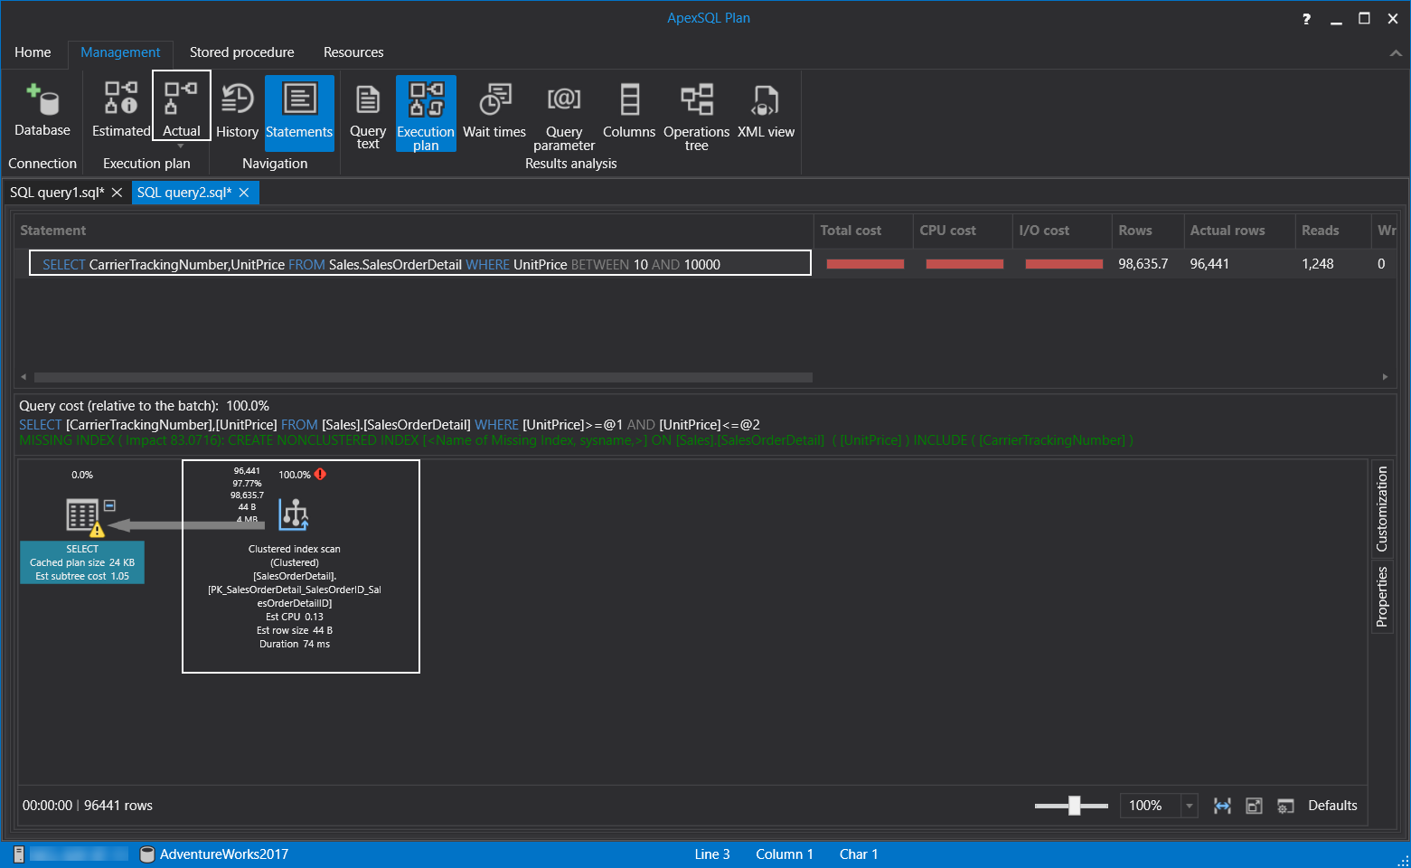Image resolution: width=1411 pixels, height=868 pixels.
Task: Toggle the Statements panel button
Action: coord(299,110)
